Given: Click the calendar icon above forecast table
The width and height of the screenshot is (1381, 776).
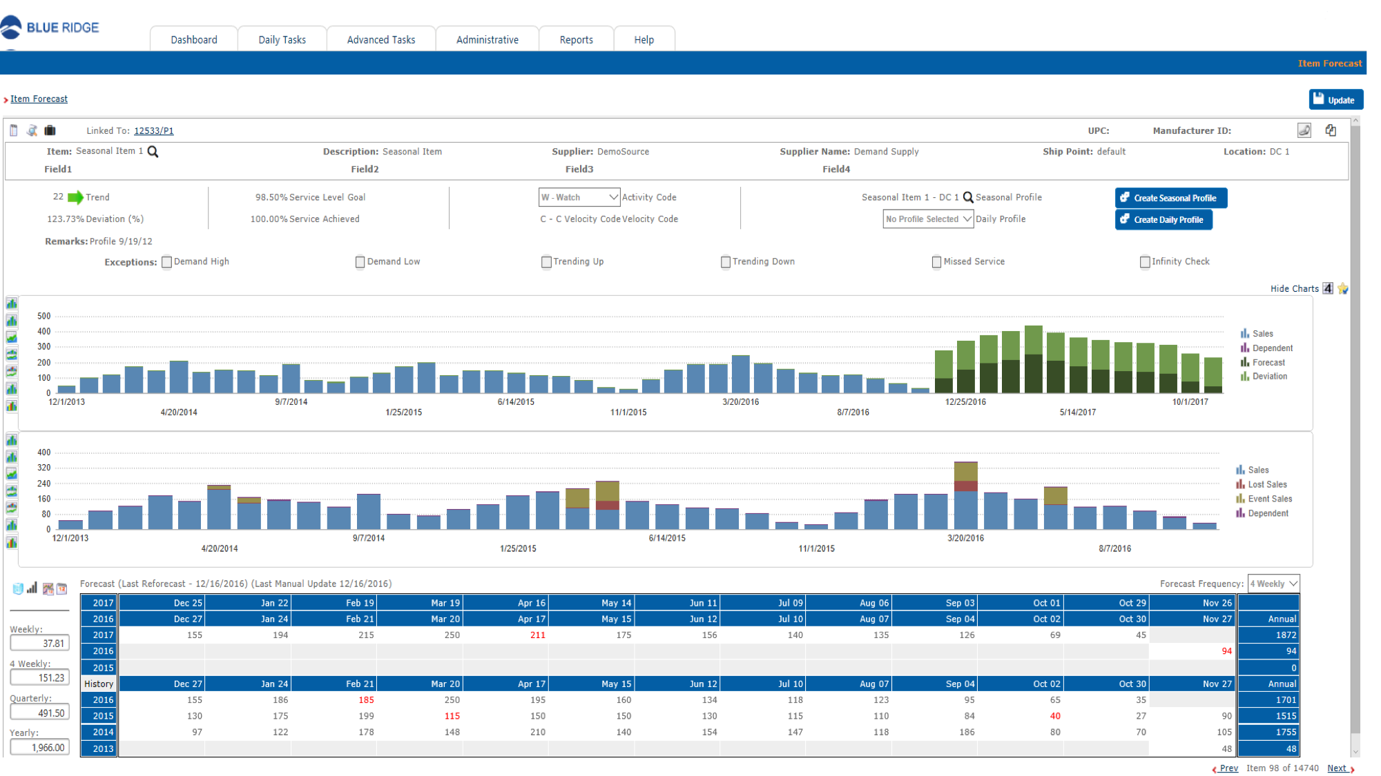Looking at the screenshot, I should point(62,588).
